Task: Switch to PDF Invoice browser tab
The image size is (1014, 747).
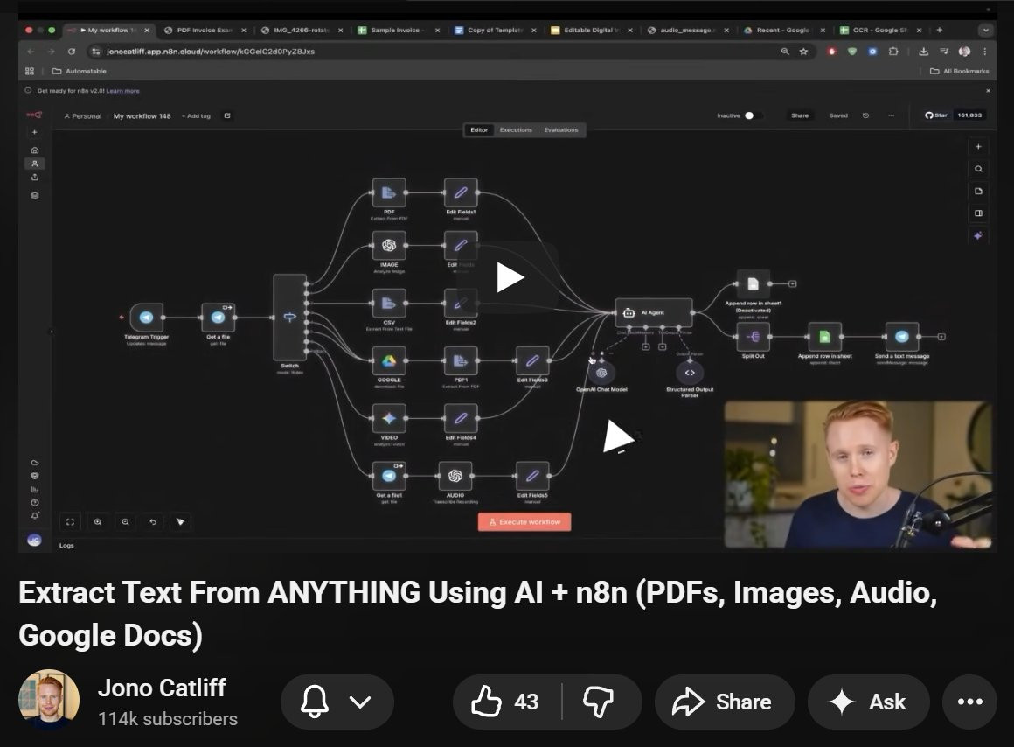Action: 205,30
